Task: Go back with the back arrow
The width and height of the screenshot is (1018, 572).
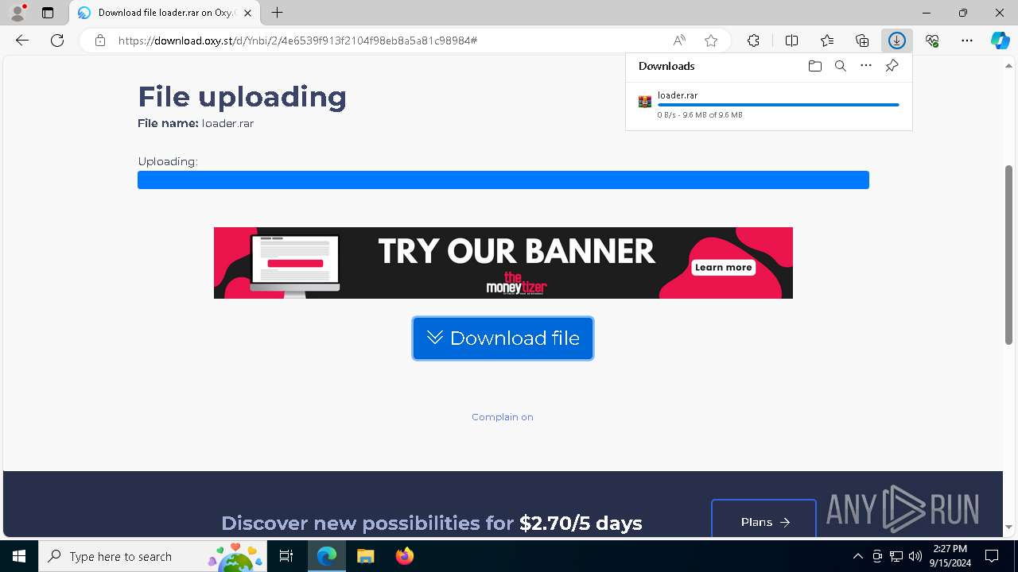Action: pos(22,41)
